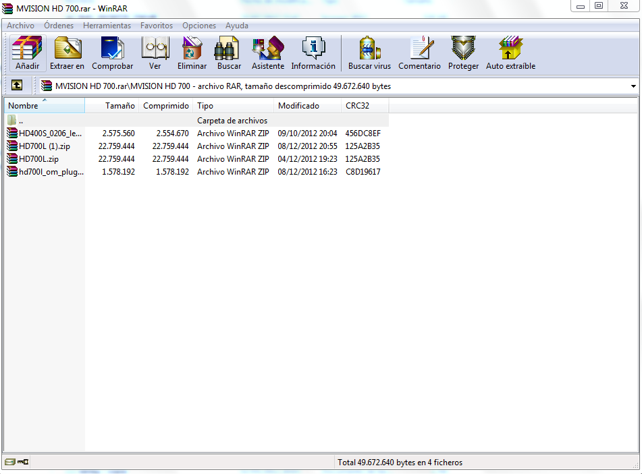Click the HD700L (1).zip file icon
642x474 pixels.
pyautogui.click(x=12, y=146)
